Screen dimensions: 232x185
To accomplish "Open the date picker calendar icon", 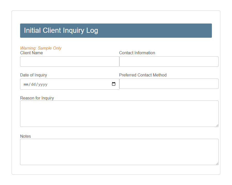I will (114, 84).
